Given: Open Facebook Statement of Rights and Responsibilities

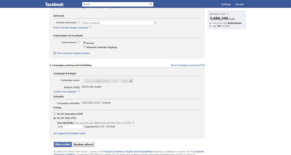Looking at the screenshot, I should coord(128,152).
